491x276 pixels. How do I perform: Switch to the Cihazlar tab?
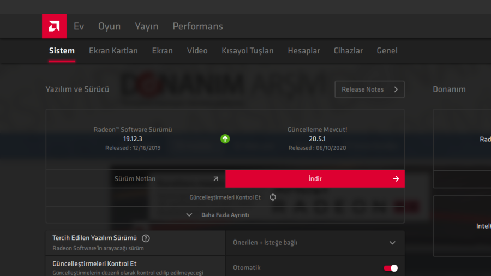[x=348, y=51]
